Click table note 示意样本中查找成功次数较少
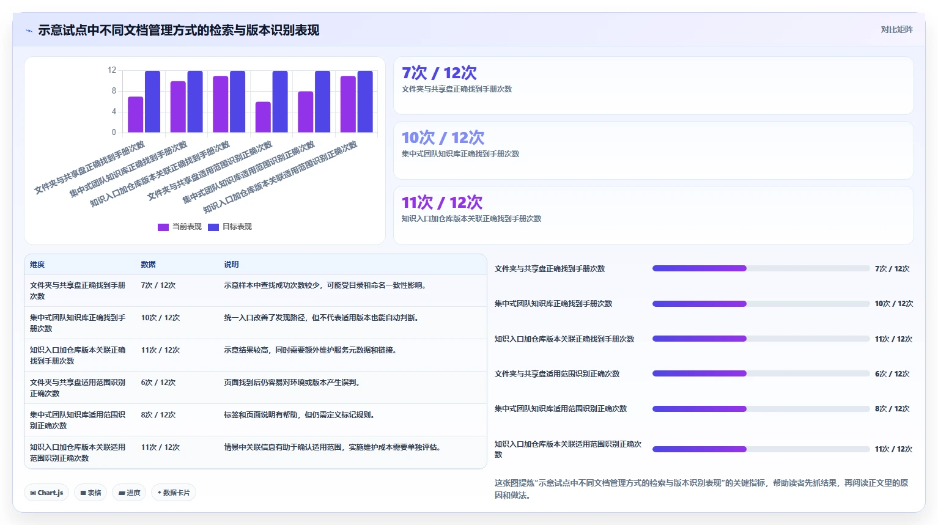Viewport: 938px width, 525px height. (325, 285)
